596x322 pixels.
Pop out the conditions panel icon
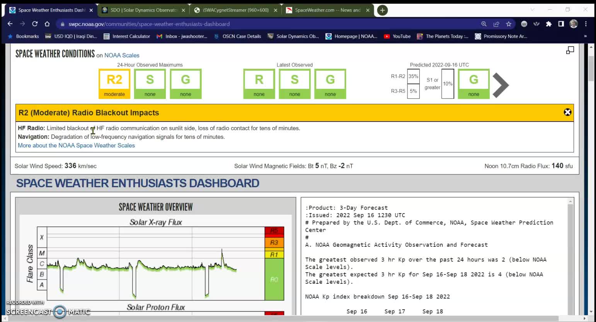570,50
